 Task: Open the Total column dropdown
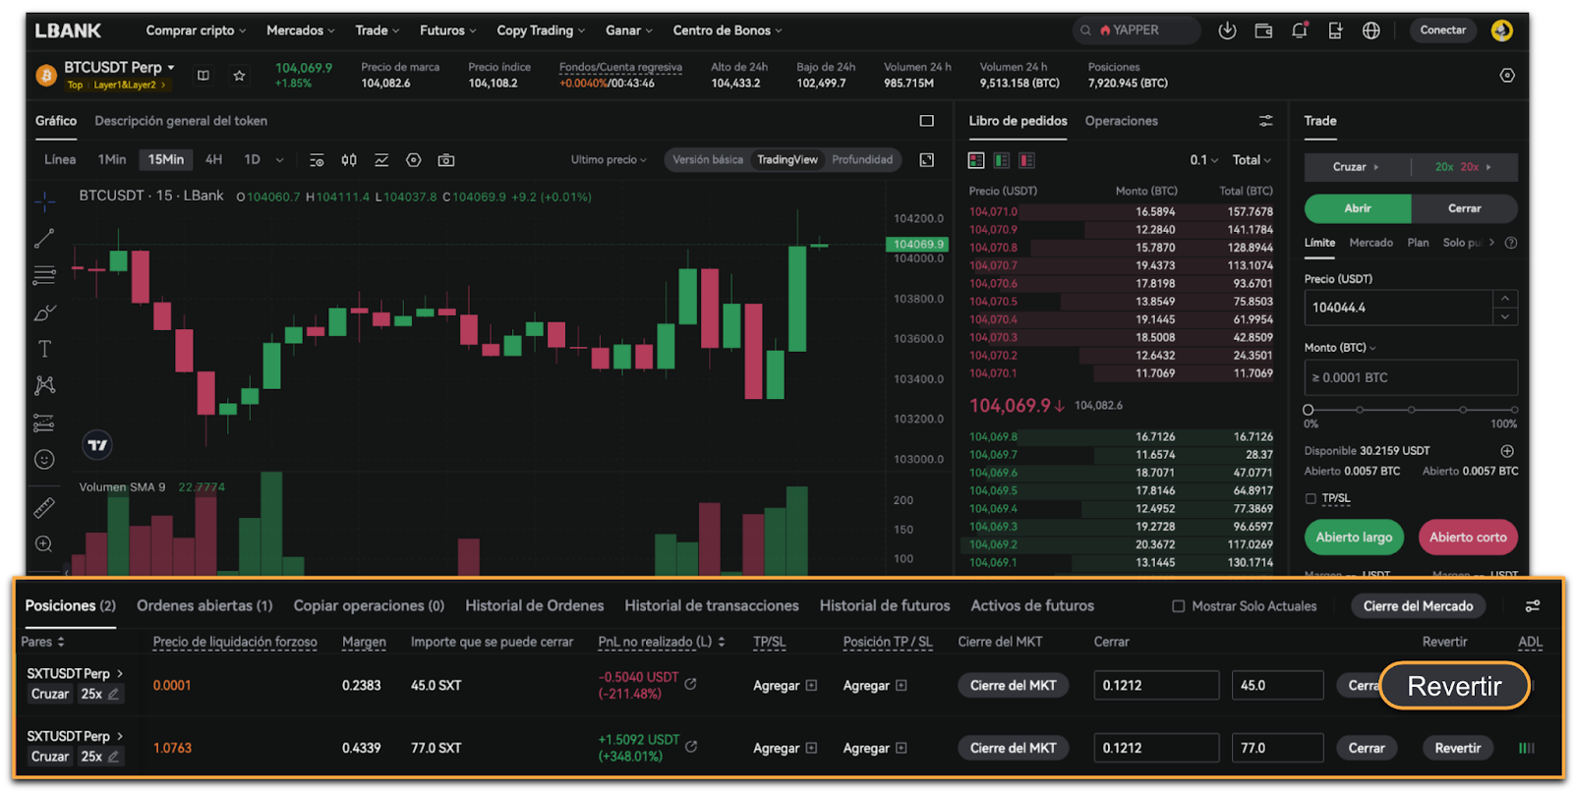tap(1252, 160)
